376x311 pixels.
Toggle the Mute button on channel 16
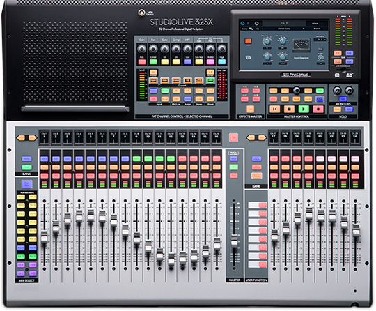click(217, 176)
